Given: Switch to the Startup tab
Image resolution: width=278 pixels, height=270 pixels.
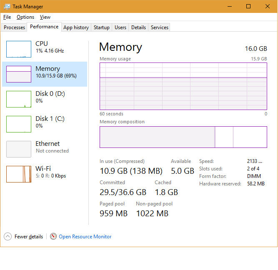Looking at the screenshot, I should click(x=102, y=27).
